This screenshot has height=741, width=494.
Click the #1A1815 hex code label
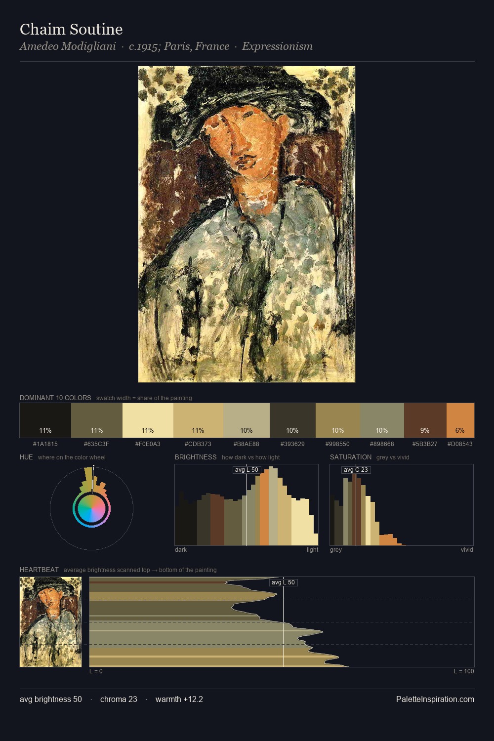pos(45,444)
